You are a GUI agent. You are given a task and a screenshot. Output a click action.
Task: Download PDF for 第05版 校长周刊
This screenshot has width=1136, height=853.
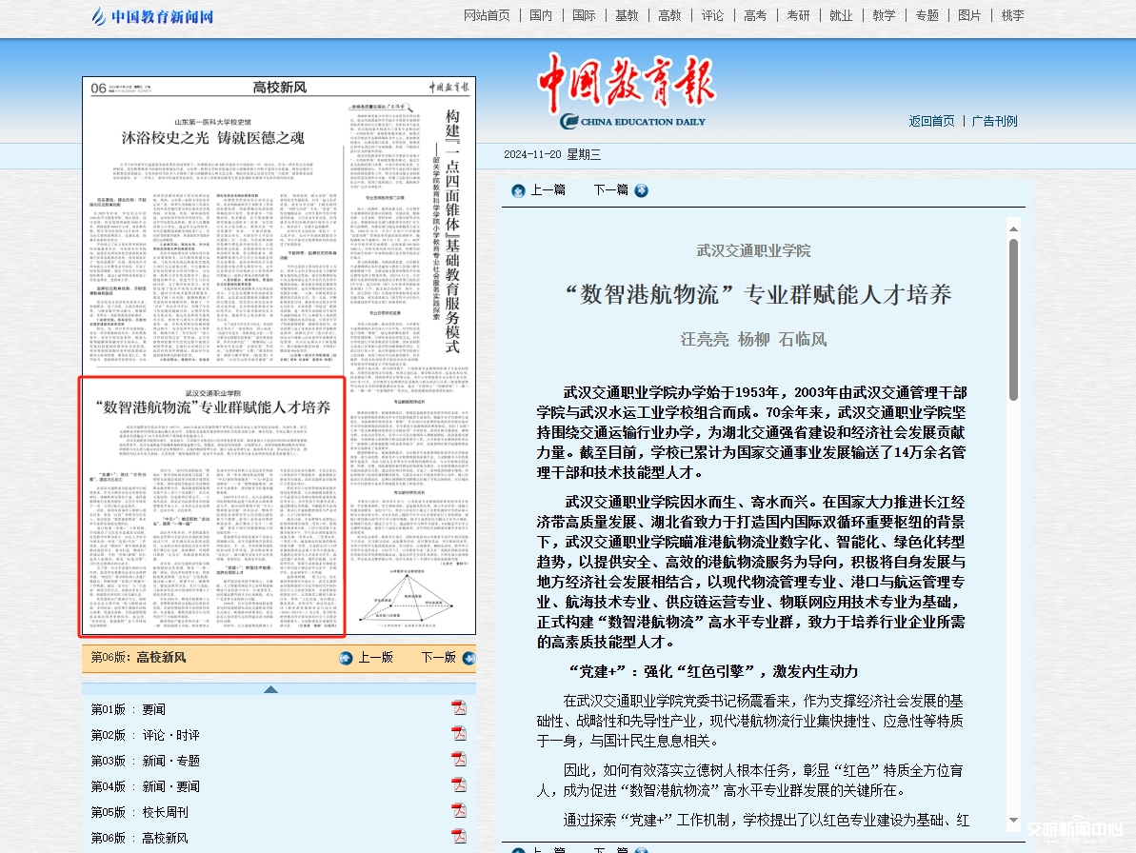458,811
